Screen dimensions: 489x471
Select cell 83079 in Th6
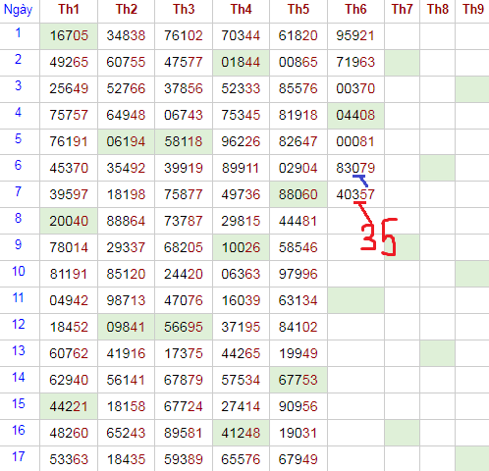point(355,168)
